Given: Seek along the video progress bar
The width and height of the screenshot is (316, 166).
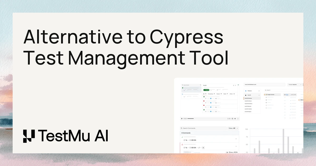Looking at the screenshot, I should tap(207, 119).
